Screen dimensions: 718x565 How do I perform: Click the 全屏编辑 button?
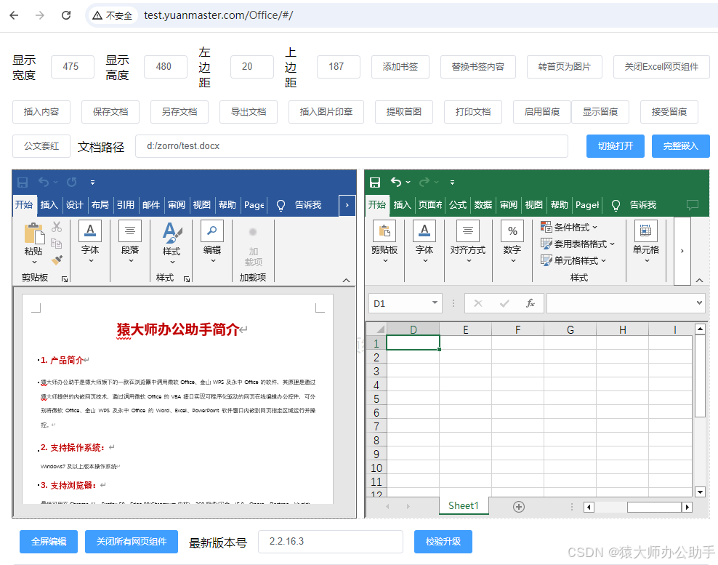coord(49,542)
